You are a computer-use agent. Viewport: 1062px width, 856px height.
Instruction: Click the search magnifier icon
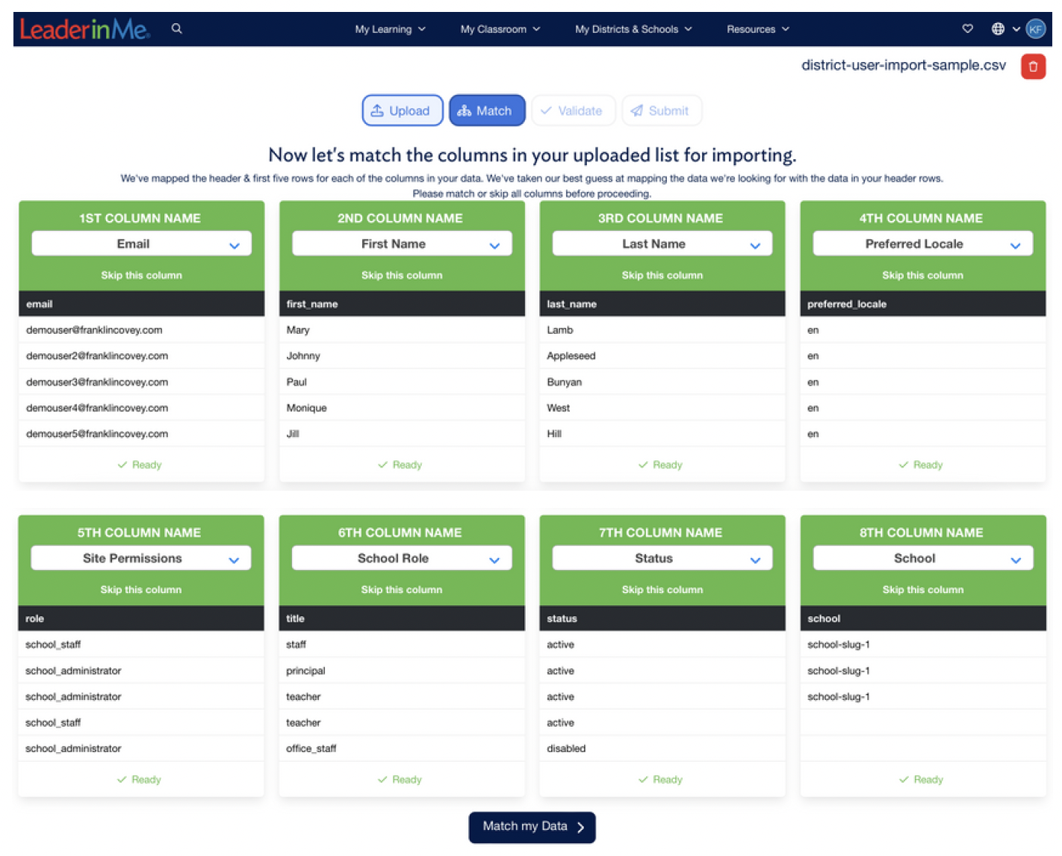(x=177, y=28)
